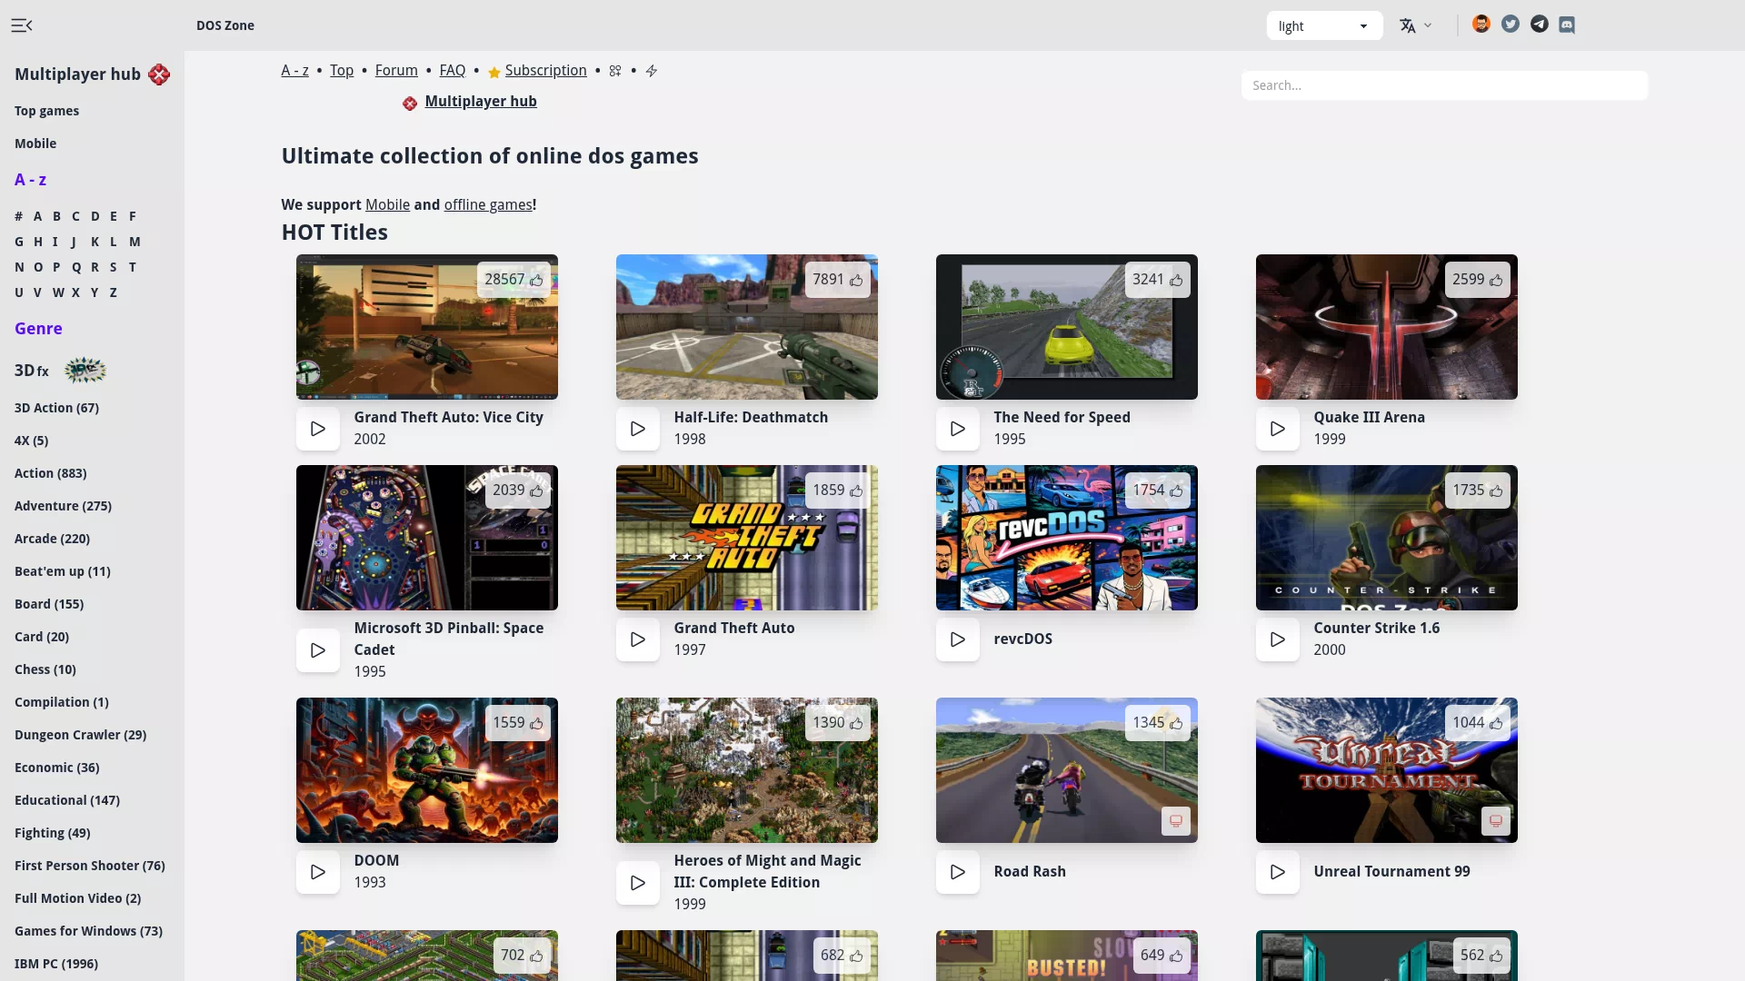Play Road Rash
Image resolution: width=1745 pixels, height=981 pixels.
click(958, 872)
